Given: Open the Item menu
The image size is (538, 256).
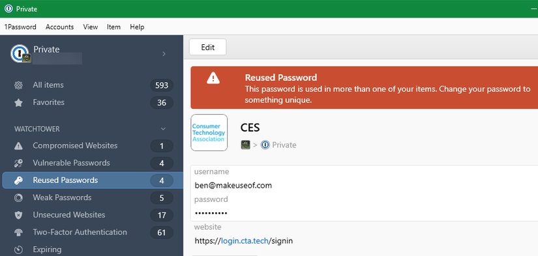Looking at the screenshot, I should (x=113, y=27).
